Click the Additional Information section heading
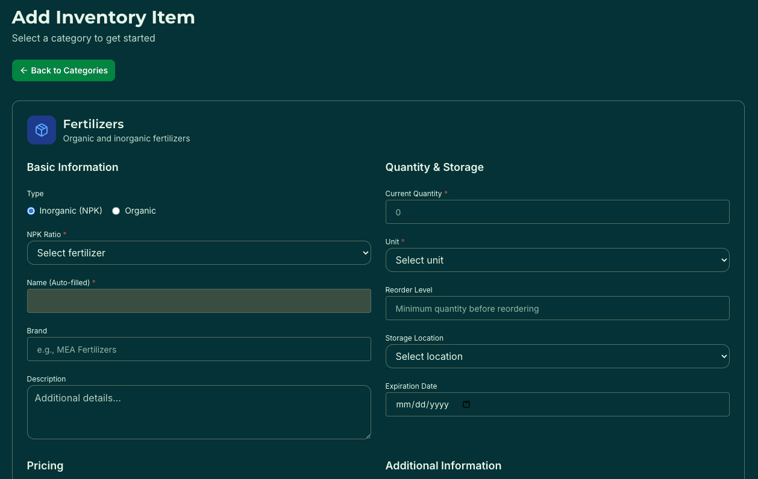Screen dimensions: 758x479 point(443,466)
